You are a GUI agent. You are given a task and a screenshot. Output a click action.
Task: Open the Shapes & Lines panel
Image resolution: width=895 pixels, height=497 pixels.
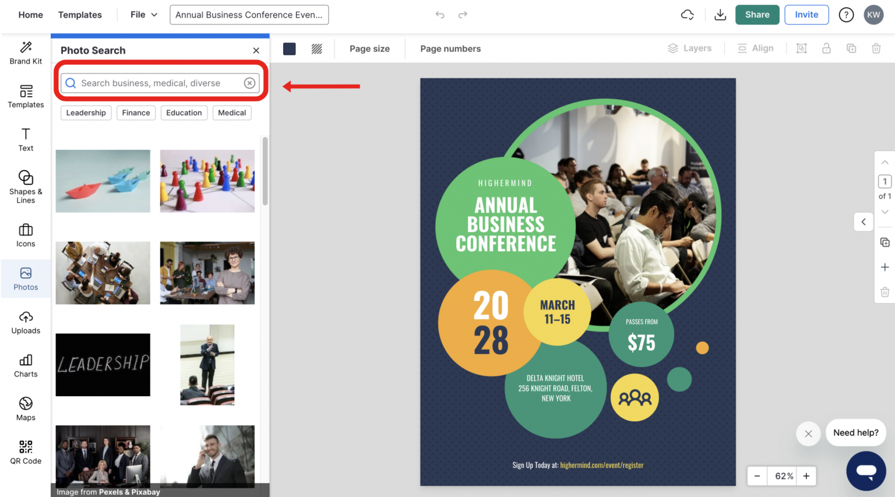coord(26,186)
